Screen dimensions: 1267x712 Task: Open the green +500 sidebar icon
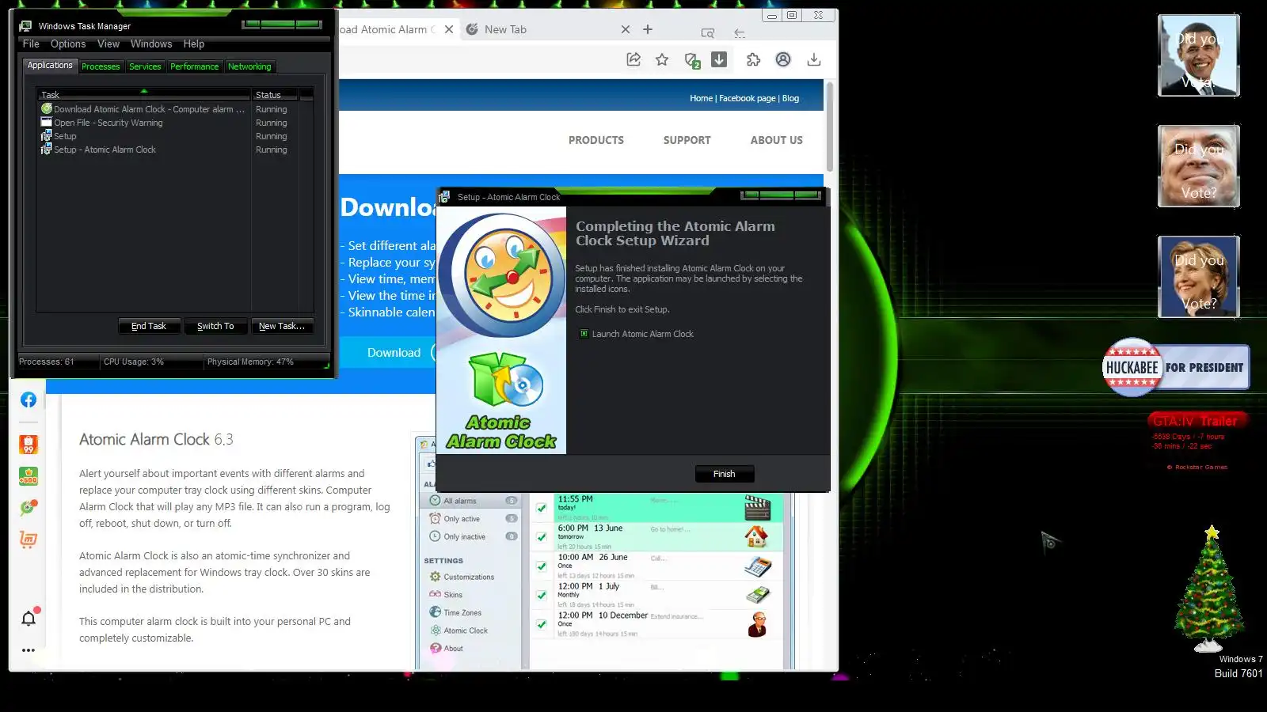29,476
